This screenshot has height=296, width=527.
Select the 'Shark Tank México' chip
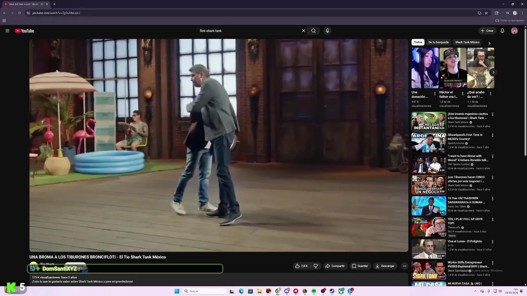coord(467,42)
